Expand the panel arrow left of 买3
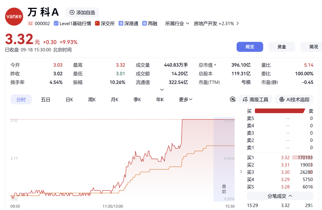Screen dimensions: 322x210 click(x=241, y=172)
